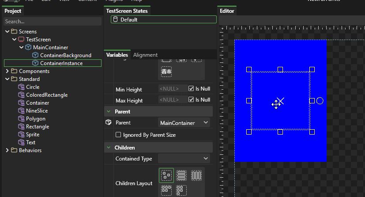Enable Ignored By Parent Size checkbox
This screenshot has height=197, width=365.
[x=118, y=135]
